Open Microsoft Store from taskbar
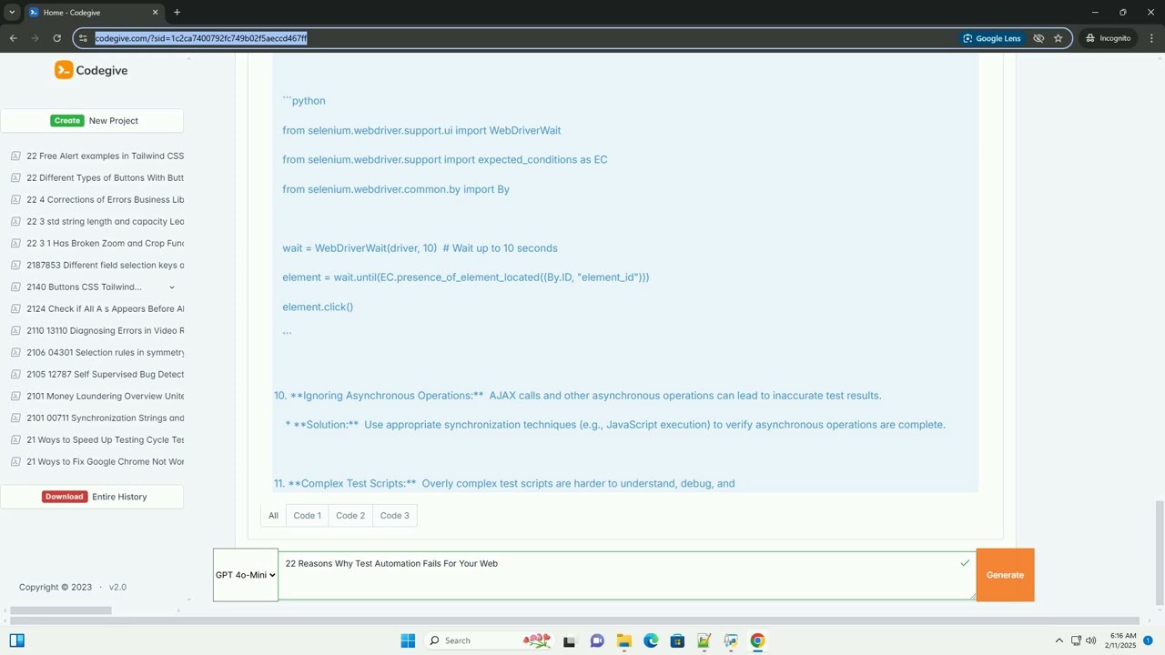1165x655 pixels. 677,640
